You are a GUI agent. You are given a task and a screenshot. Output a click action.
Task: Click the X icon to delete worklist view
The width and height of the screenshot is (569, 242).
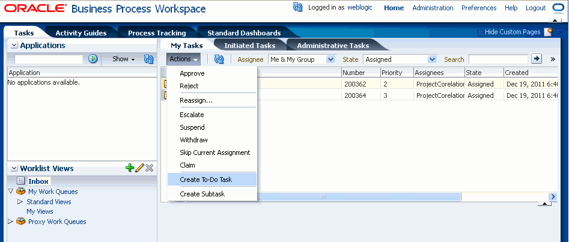tap(149, 168)
